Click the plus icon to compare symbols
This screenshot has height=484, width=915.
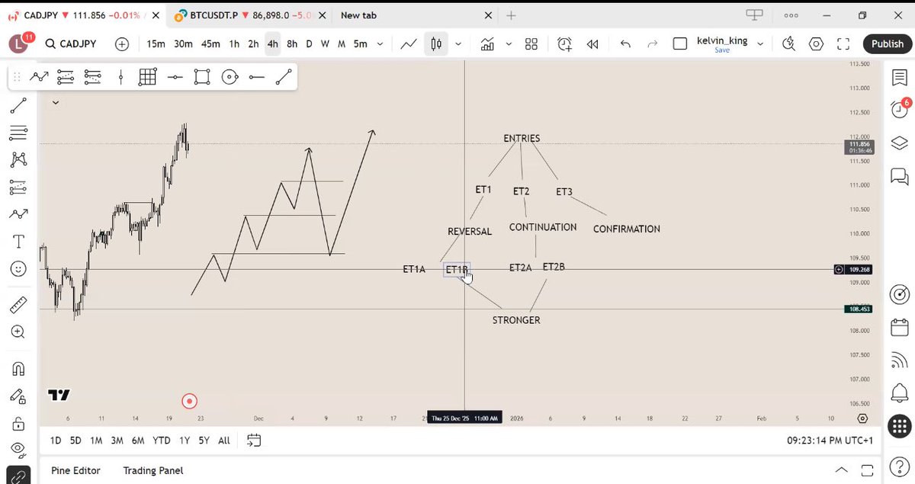tap(122, 44)
